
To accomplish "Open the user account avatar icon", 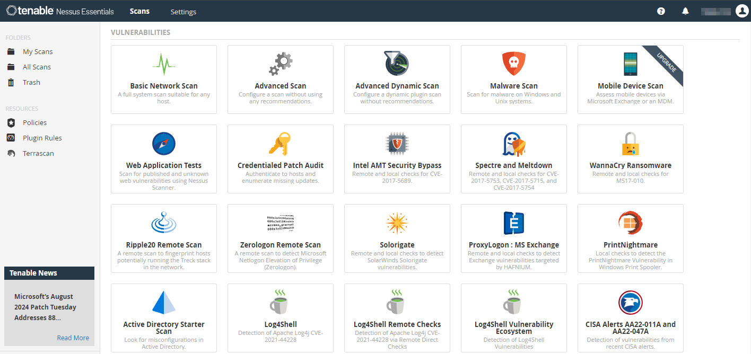I will (x=741, y=11).
